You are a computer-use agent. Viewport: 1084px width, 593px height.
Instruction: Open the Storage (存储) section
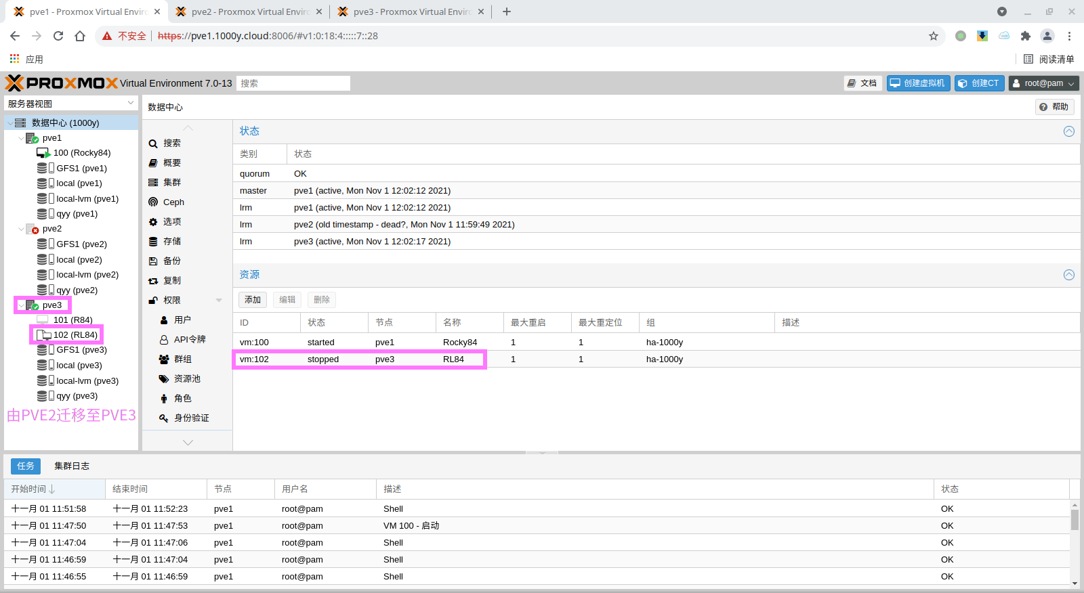(171, 242)
